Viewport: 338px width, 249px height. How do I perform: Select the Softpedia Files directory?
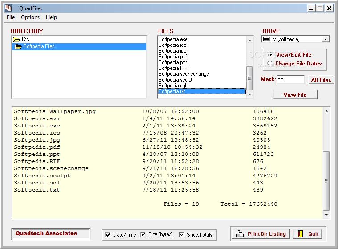tap(79, 47)
